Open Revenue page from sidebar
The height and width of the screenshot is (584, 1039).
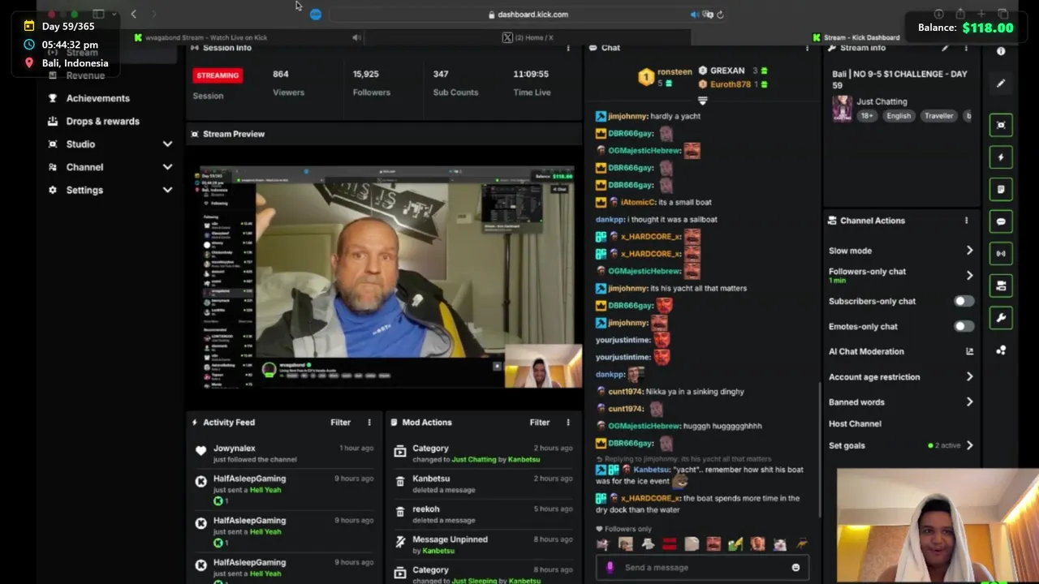click(x=85, y=75)
